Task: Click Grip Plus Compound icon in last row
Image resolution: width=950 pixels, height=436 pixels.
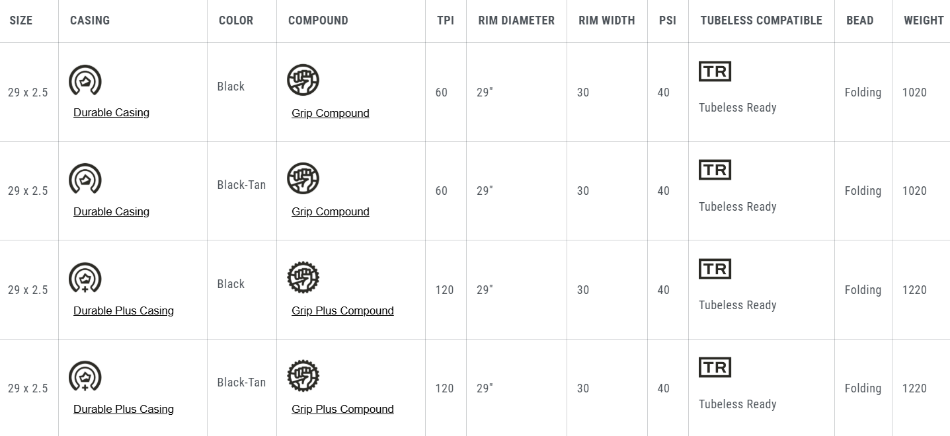Action: click(x=303, y=377)
